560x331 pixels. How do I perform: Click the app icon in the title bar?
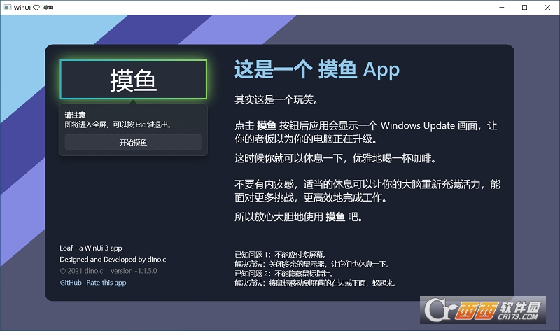pyautogui.click(x=7, y=8)
